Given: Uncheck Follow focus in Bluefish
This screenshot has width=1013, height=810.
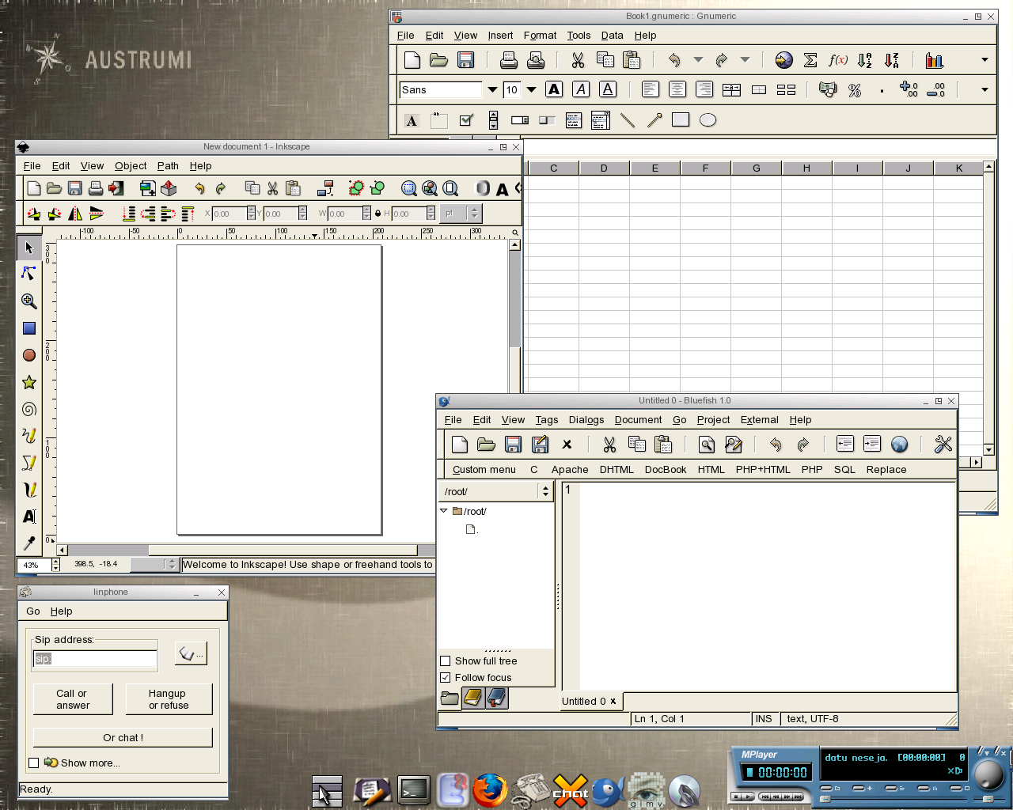Looking at the screenshot, I should [x=445, y=678].
